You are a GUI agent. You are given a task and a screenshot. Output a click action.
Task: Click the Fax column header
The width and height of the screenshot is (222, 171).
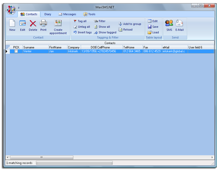pyautogui.click(x=152, y=47)
